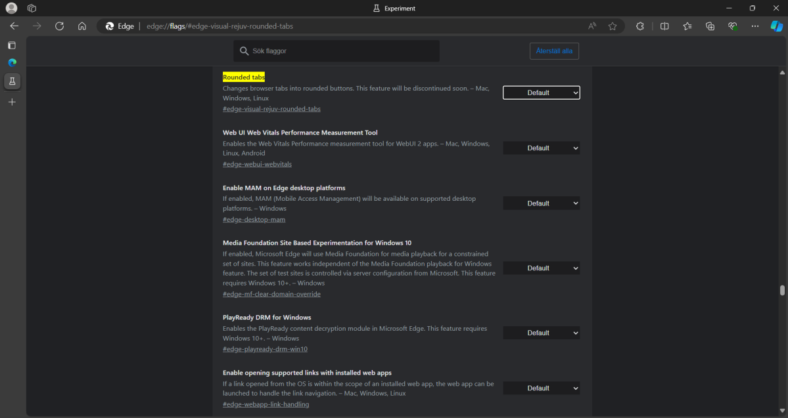The image size is (788, 418).
Task: Open the split screen icon in the toolbar
Action: [664, 26]
